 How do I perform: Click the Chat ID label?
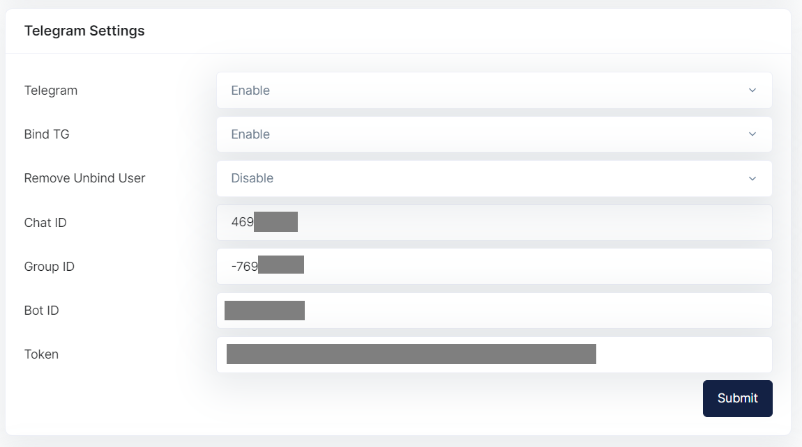(45, 222)
